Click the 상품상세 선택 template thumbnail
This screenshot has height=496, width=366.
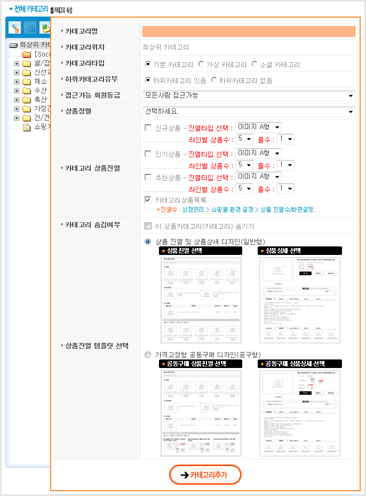(x=299, y=300)
